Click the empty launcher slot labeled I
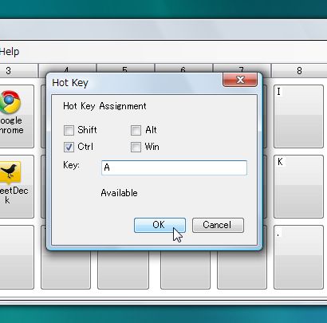This screenshot has height=323, width=327. 298,116
